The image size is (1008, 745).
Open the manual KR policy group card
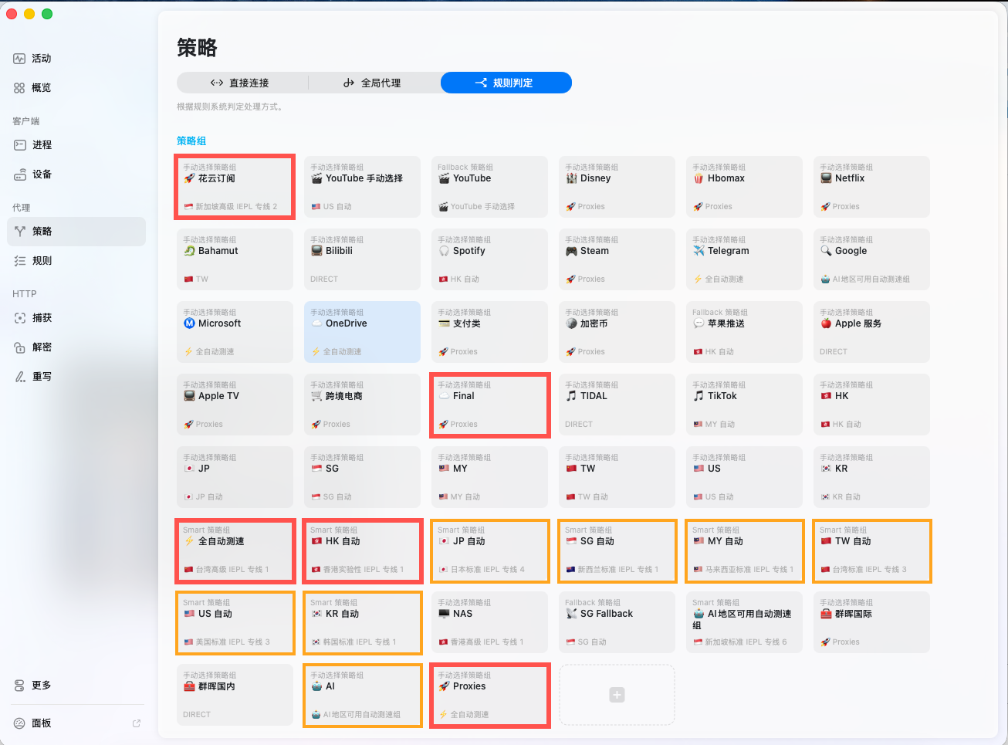[x=871, y=477]
